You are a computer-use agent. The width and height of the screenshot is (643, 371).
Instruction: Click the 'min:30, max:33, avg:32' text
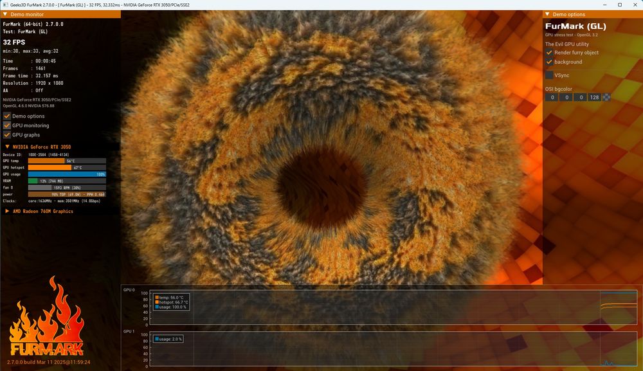(31, 51)
